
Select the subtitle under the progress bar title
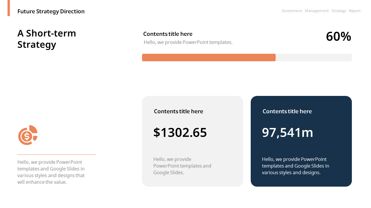[188, 42]
